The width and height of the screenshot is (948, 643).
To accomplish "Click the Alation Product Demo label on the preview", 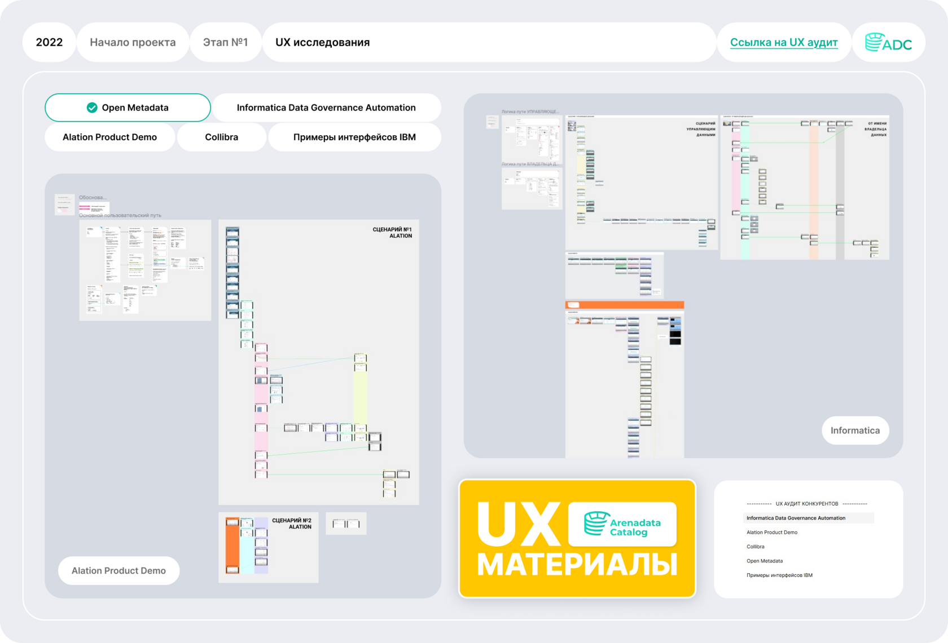I will [118, 571].
